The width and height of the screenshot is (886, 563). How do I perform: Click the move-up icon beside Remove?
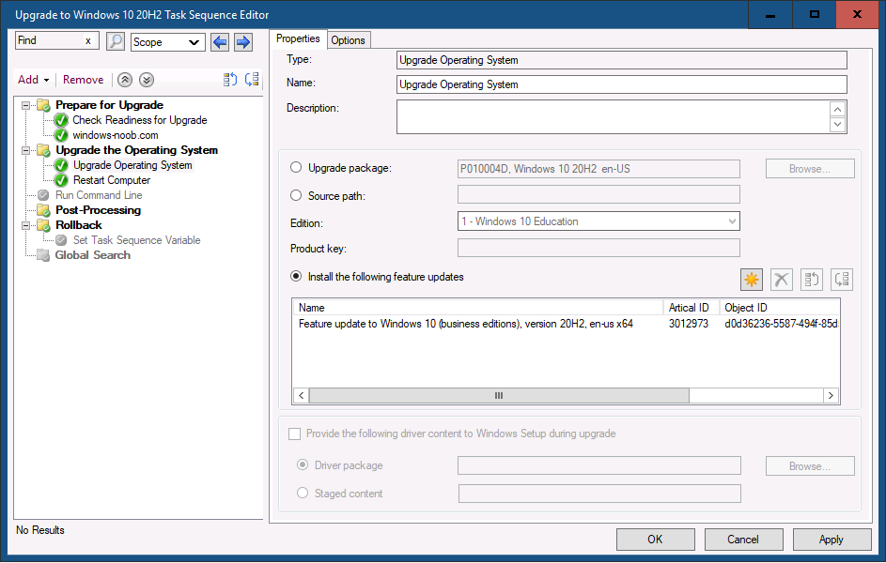click(230, 80)
